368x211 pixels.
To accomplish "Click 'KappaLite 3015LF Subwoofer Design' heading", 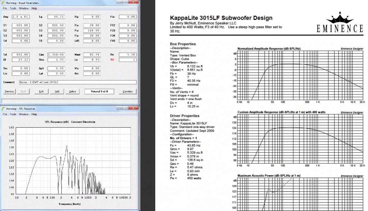I will [221, 18].
